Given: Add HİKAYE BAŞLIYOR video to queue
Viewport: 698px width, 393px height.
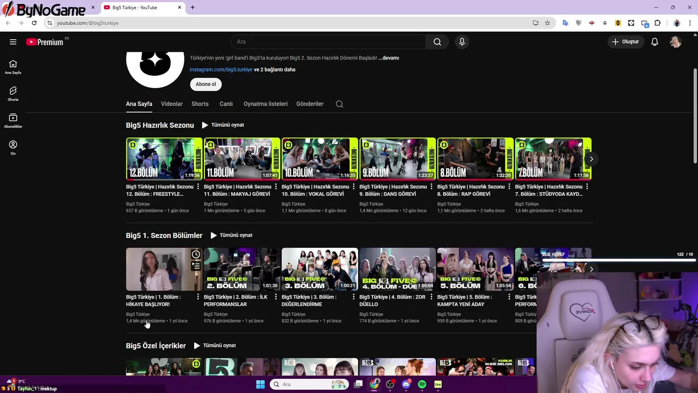Looking at the screenshot, I should point(196,266).
